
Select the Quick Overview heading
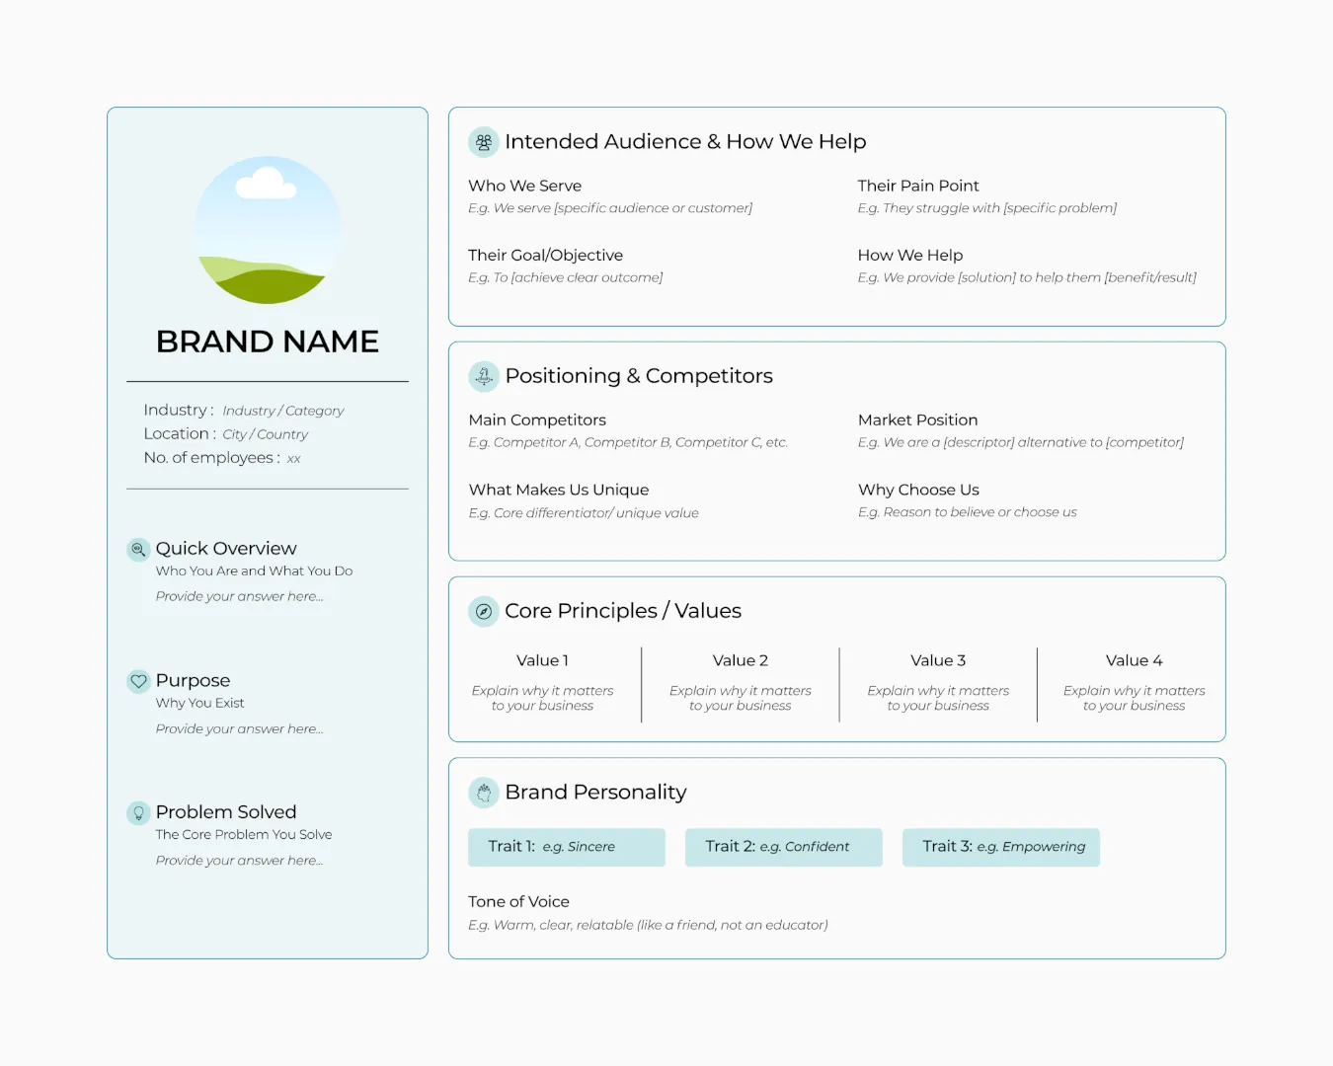click(226, 549)
